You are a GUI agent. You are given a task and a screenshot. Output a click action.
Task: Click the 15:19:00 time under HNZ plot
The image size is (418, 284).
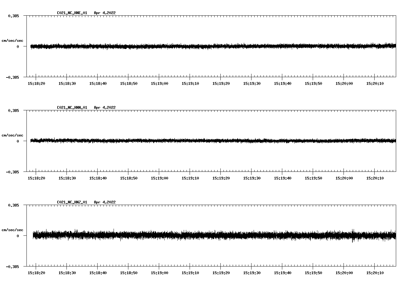tap(159, 273)
